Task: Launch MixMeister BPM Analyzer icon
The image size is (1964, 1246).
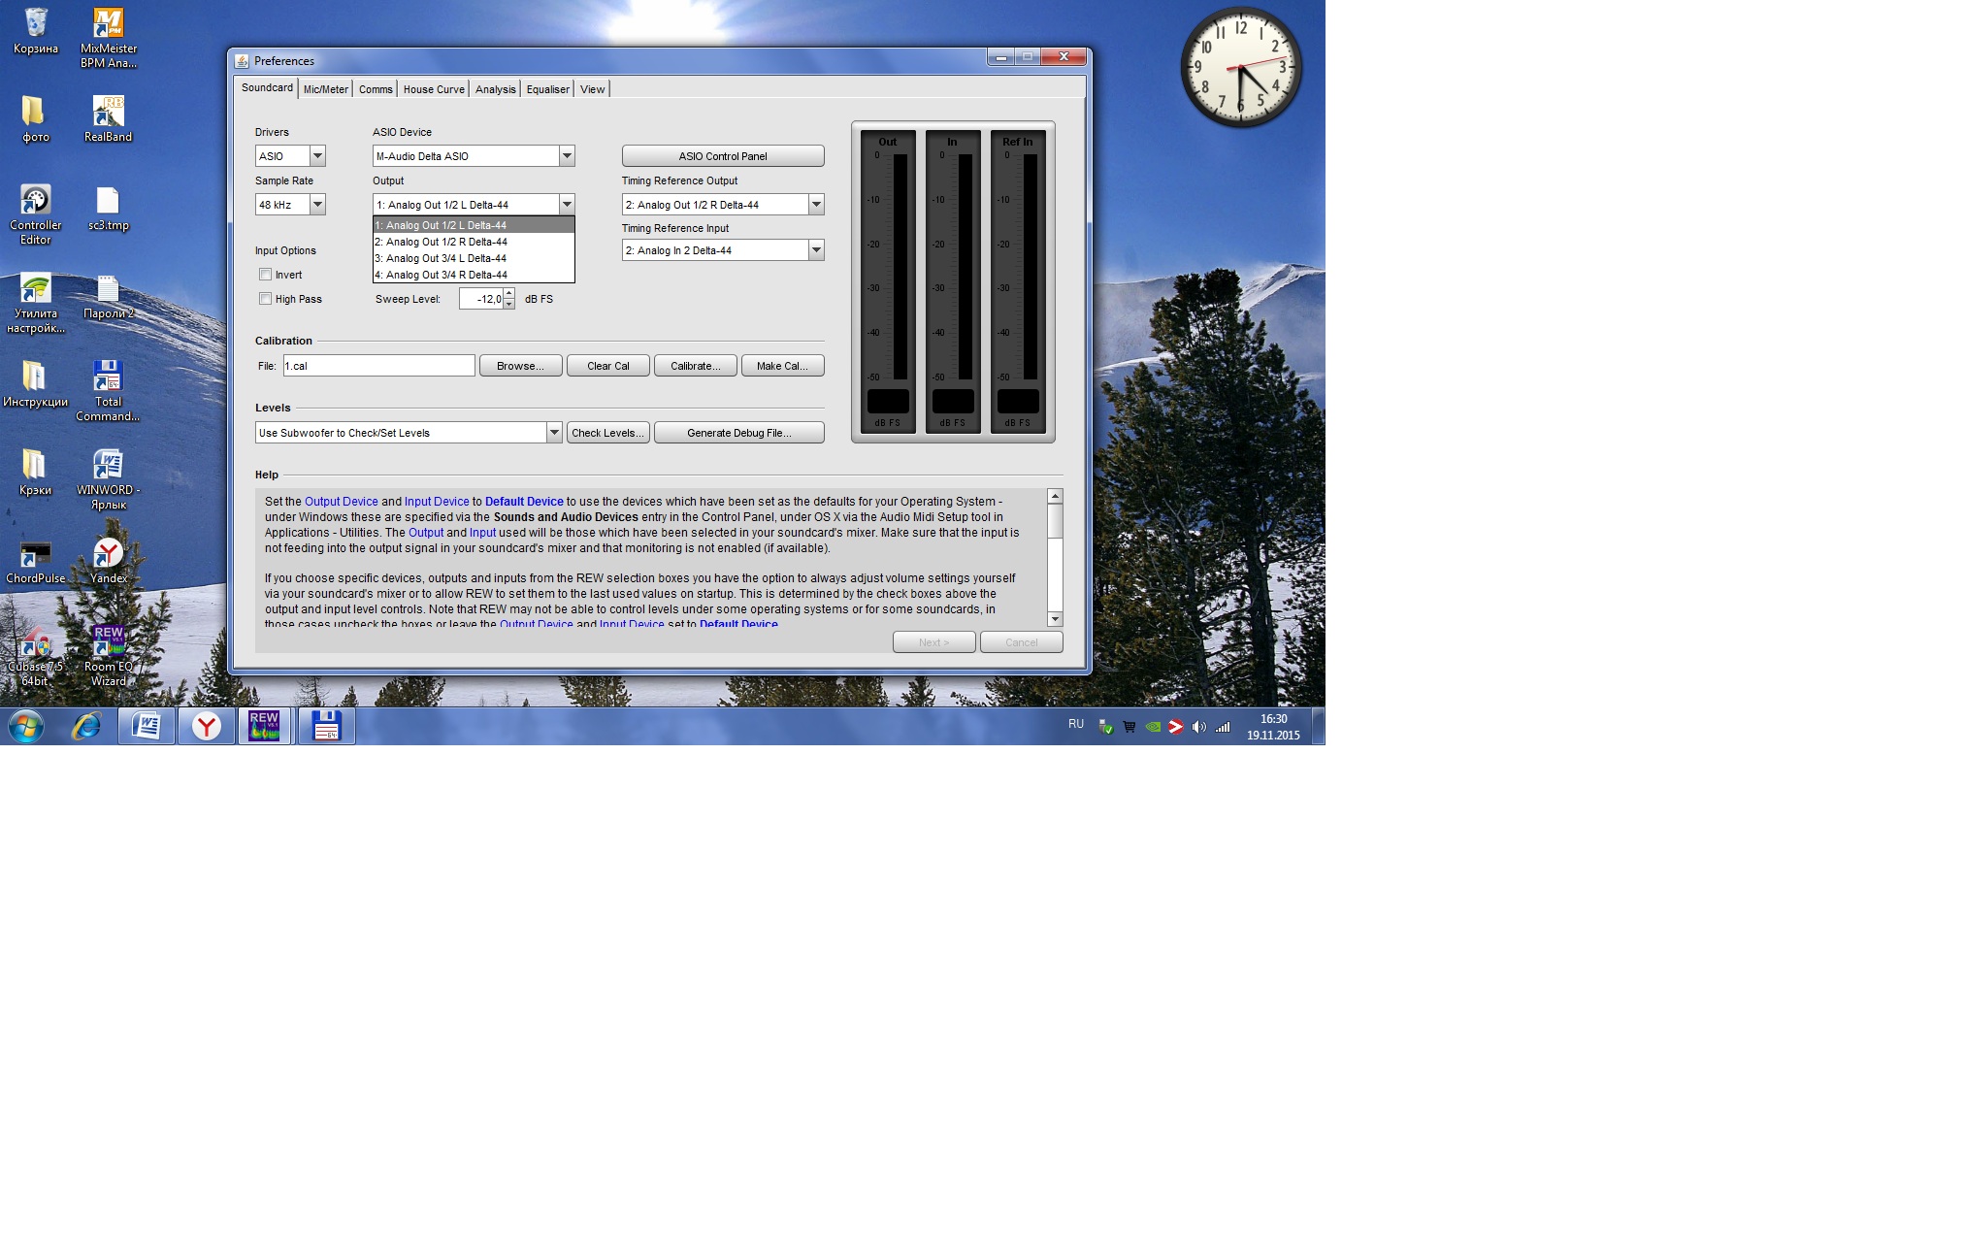Action: coord(108,26)
